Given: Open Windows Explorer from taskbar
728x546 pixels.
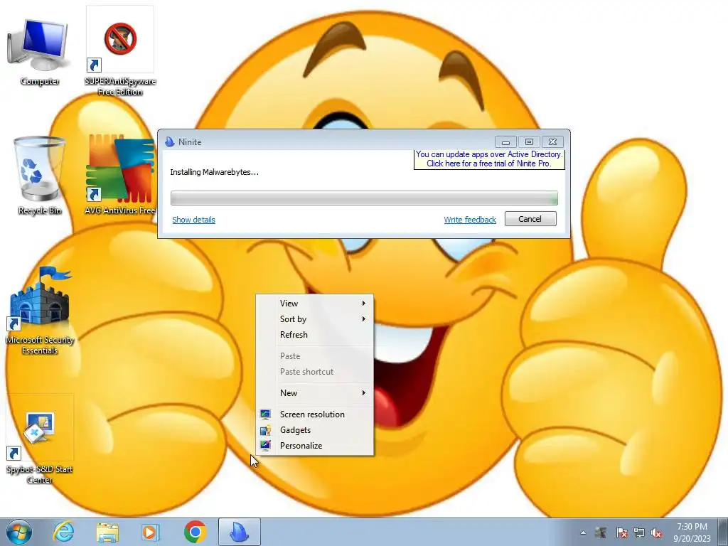Looking at the screenshot, I should point(107,532).
